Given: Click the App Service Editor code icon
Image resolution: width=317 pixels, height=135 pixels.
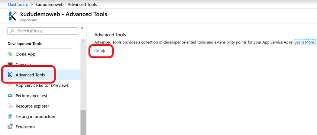Looking at the screenshot, I should click(x=10, y=85).
